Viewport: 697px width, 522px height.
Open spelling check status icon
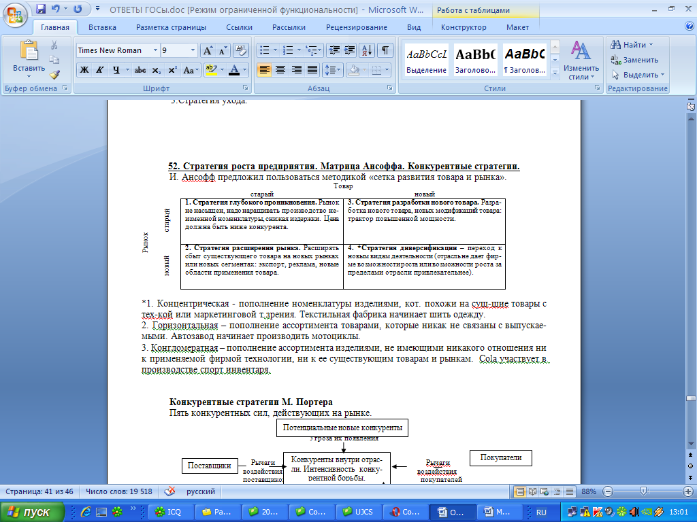pos(169,491)
